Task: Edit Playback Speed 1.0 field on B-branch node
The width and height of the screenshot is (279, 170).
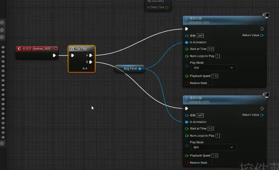Action: [215, 155]
